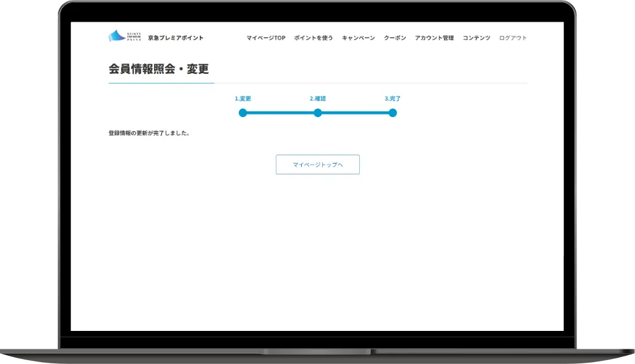Screen dimensions: 635x364
Task: Open the マイページTOP menu item
Action: [266, 38]
